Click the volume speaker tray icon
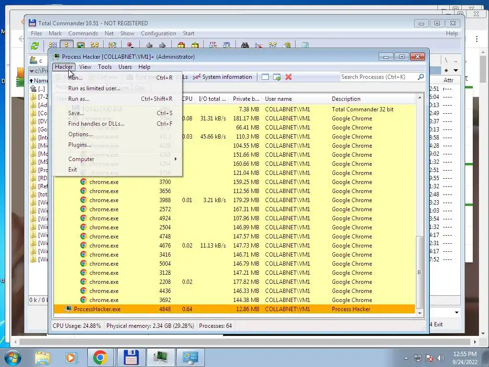Viewport: 489px width, 367px height. [x=440, y=358]
